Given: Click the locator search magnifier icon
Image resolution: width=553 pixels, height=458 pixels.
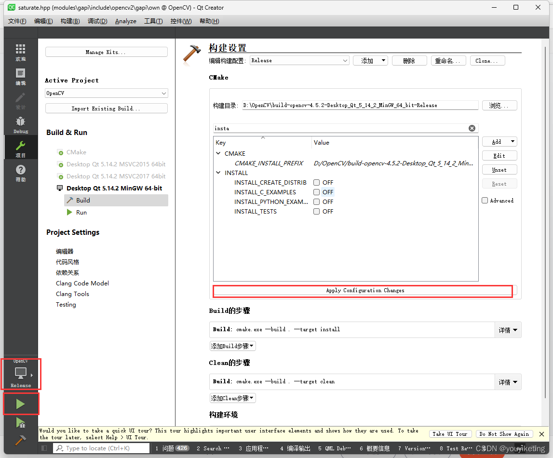Looking at the screenshot, I should 60,448.
